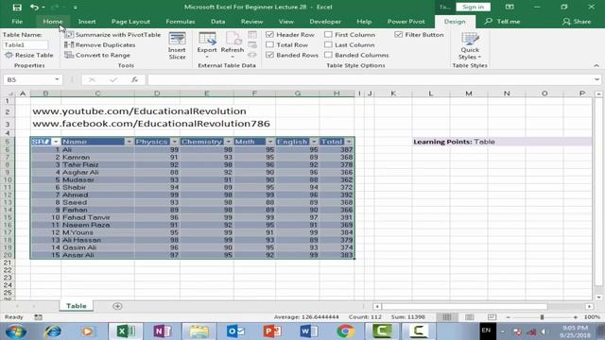
Task: Click the 100% zoom level
Action: tap(592, 317)
